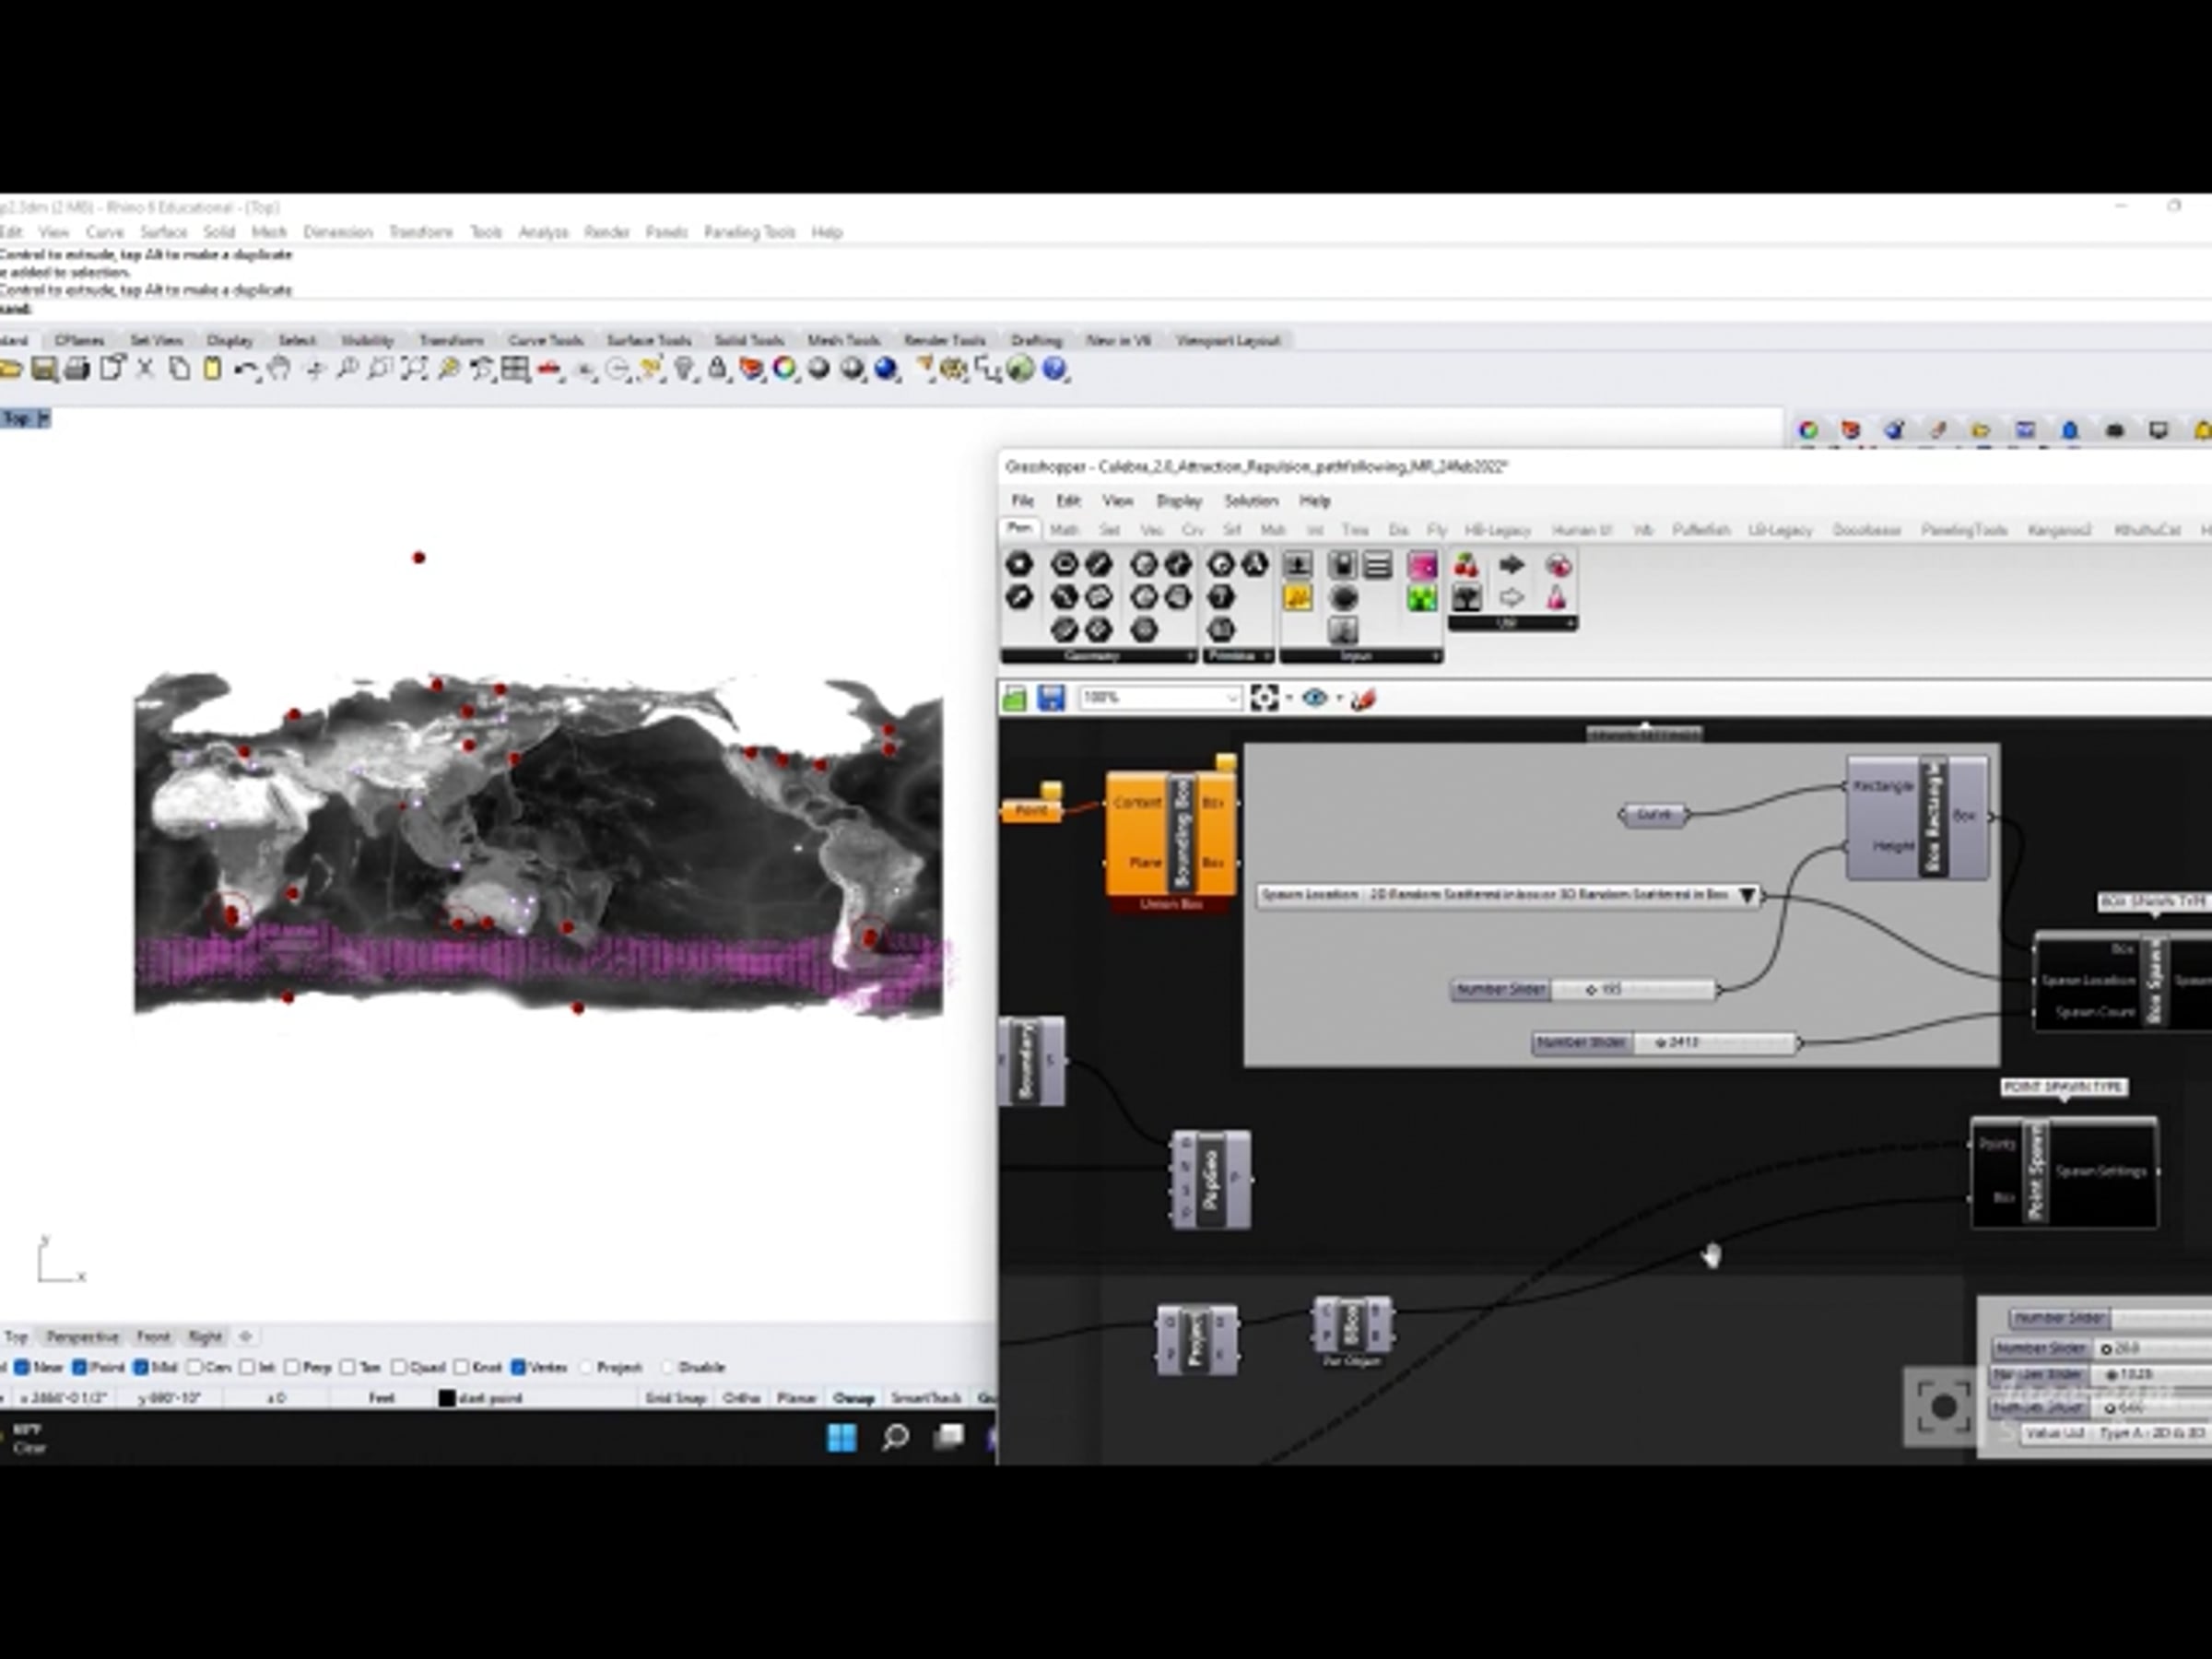This screenshot has width=2212, height=1659.
Task: Select the pink gradient icon in Input panel
Action: pos(1421,566)
